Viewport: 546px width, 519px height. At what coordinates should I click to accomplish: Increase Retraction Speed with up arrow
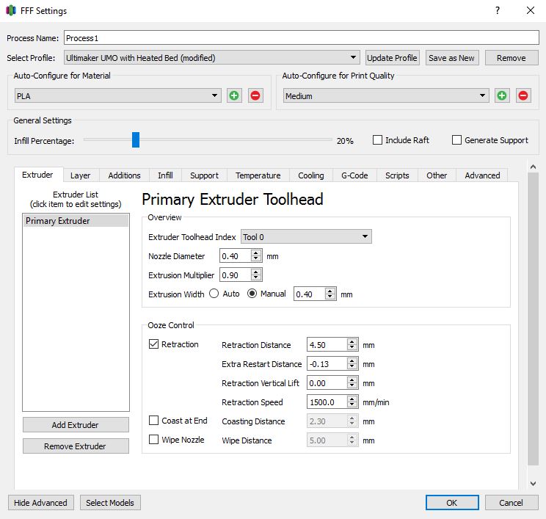click(x=352, y=399)
